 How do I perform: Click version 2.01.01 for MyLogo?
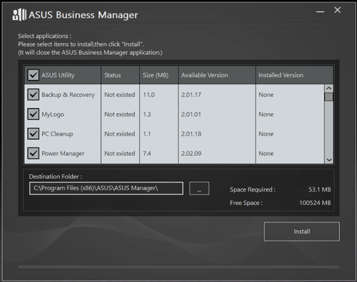[191, 114]
